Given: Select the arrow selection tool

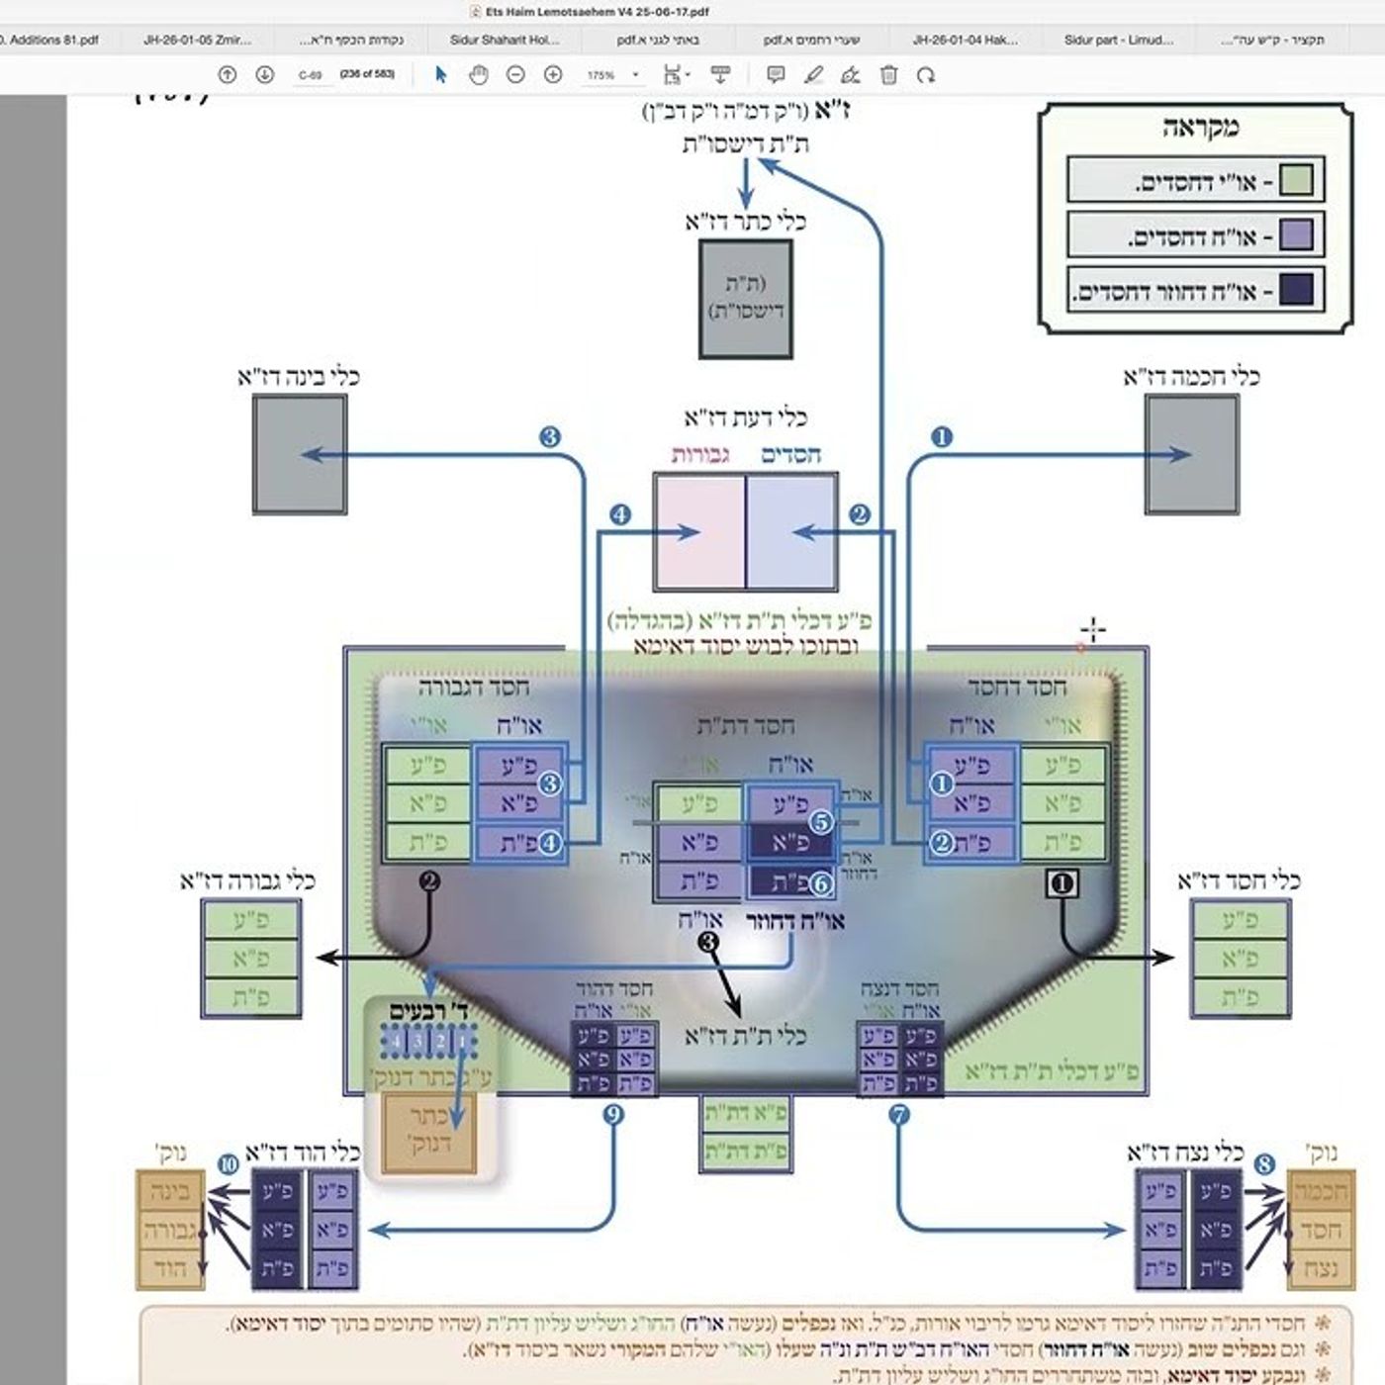Looking at the screenshot, I should tap(441, 75).
